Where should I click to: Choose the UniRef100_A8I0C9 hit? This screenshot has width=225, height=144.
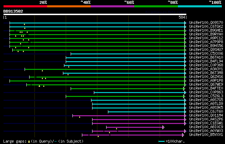206,127
